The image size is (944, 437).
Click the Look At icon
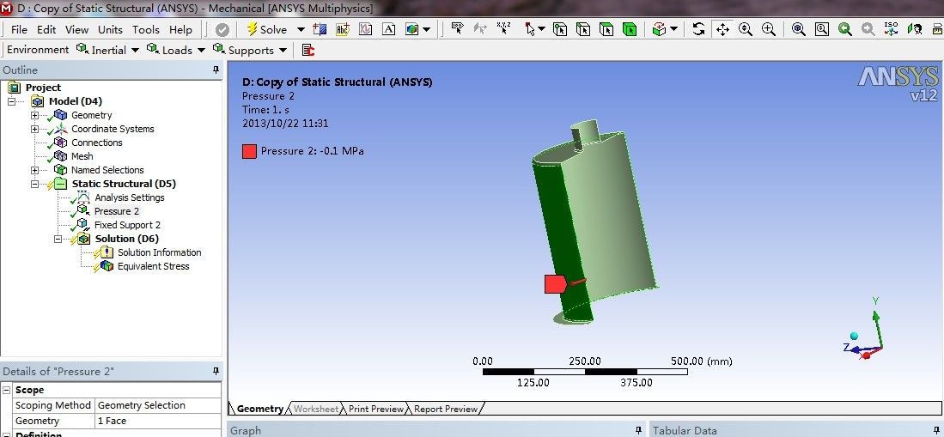915,29
